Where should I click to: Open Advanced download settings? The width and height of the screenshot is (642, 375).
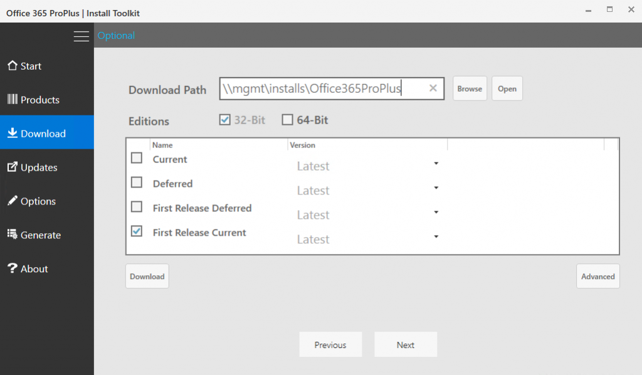tap(597, 276)
